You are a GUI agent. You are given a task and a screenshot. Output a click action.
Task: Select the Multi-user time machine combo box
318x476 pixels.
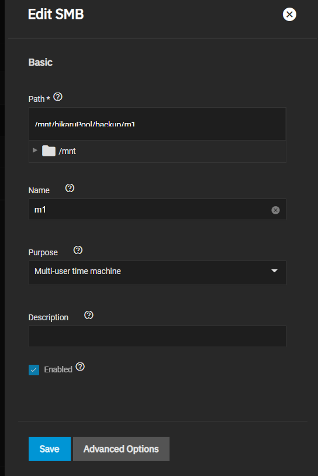pyautogui.click(x=157, y=273)
